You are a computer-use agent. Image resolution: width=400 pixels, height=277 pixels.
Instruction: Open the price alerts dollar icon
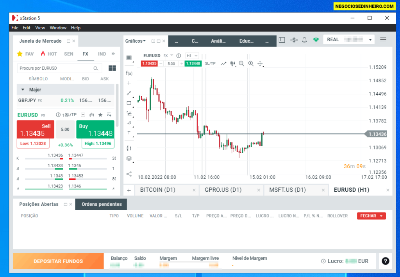point(294,40)
